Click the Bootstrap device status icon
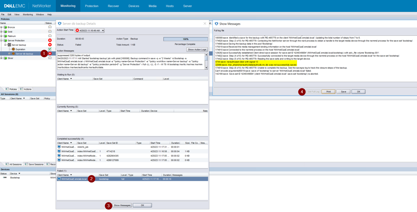417x212 pixels. (5, 178)
